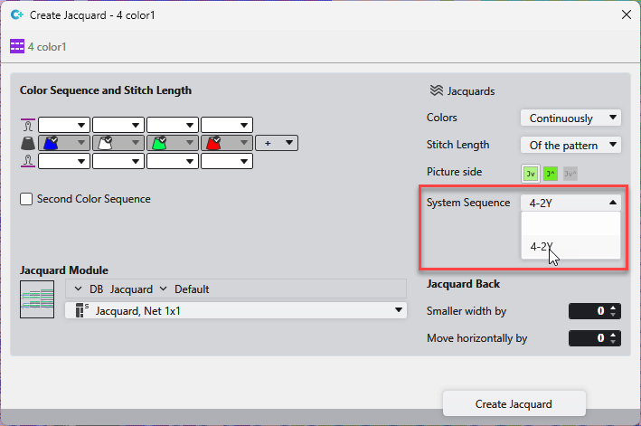Open the plus add-color dropdown
The image size is (641, 426).
(277, 143)
